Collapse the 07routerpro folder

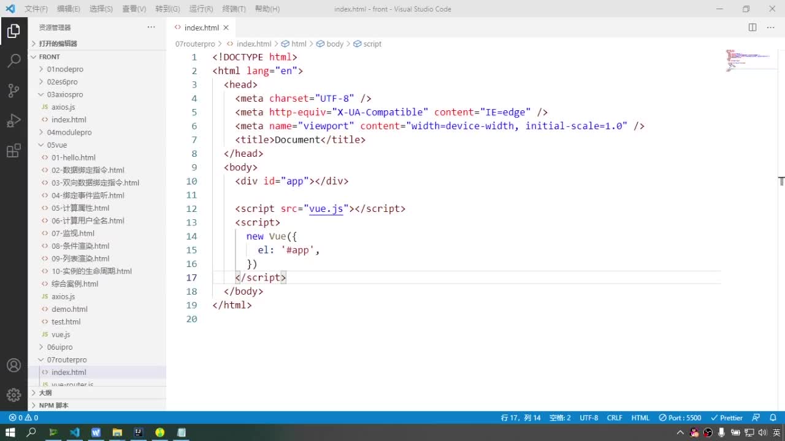tap(98, 360)
